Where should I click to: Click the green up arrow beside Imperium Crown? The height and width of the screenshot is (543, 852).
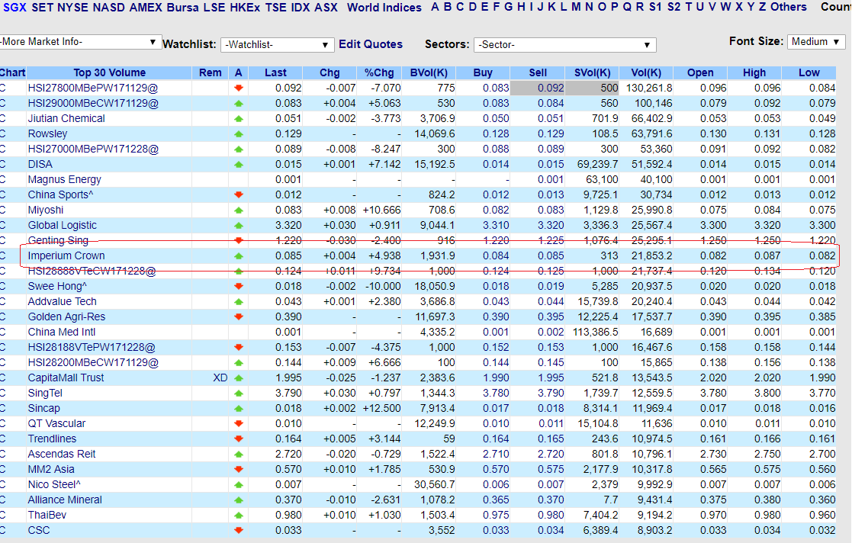239,255
